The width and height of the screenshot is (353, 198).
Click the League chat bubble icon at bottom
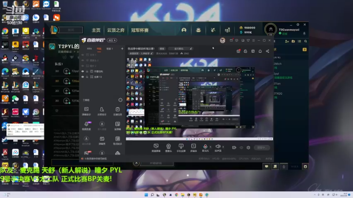[x=267, y=167]
